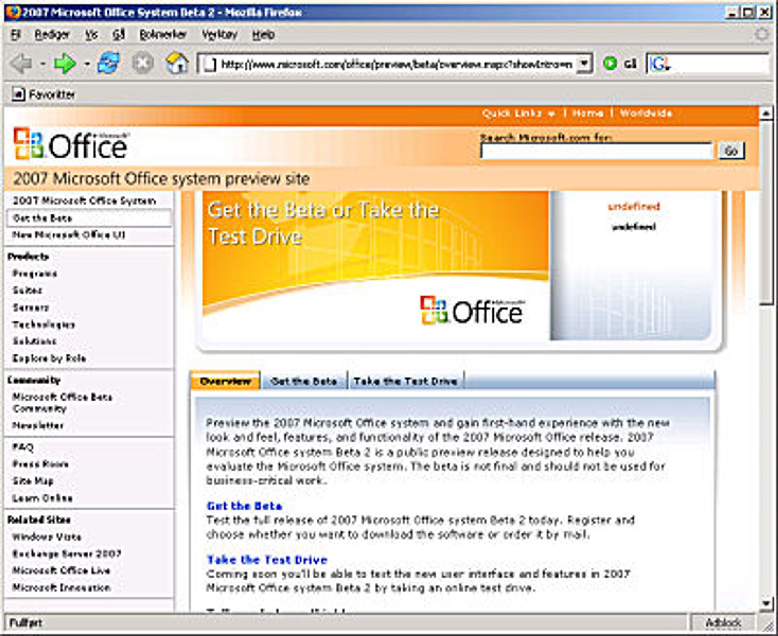Viewport: 778px width, 636px height.
Task: Open the Hjelp menu
Action: pyautogui.click(x=263, y=35)
